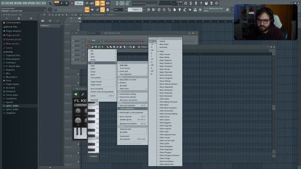Toggle Keep labels on screen option

tap(133, 80)
